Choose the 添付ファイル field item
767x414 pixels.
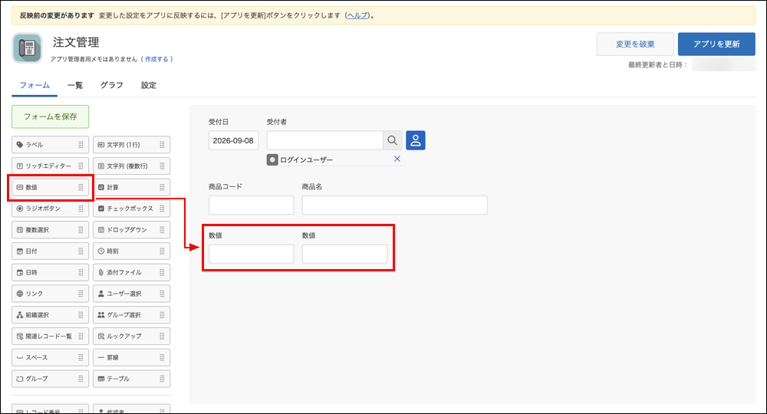132,272
